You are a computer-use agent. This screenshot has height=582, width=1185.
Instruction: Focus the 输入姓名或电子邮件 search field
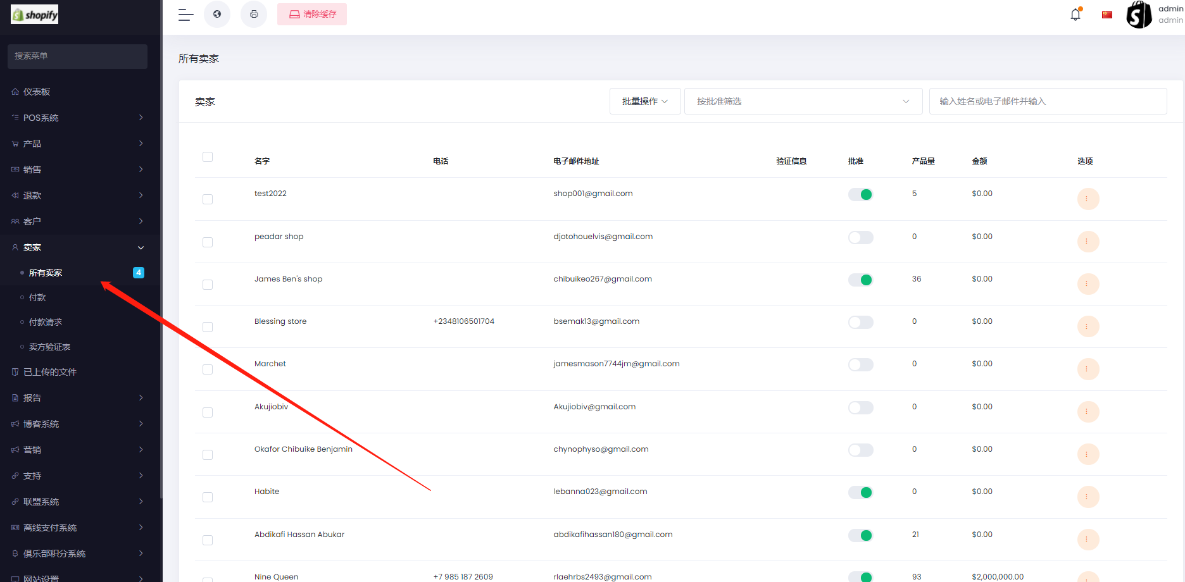tap(1048, 101)
